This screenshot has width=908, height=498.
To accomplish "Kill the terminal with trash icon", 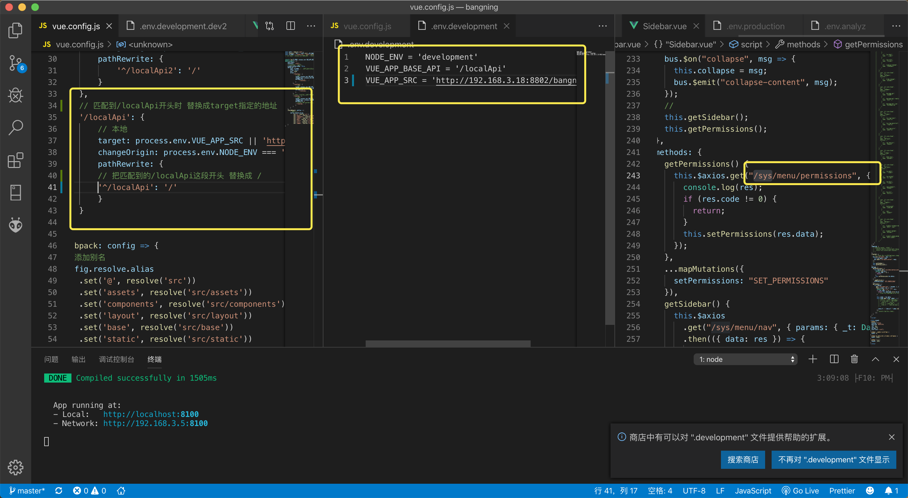I will [854, 359].
